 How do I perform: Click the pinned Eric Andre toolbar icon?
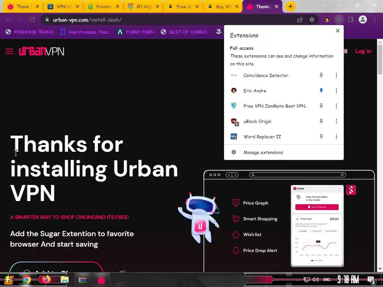pos(327,20)
